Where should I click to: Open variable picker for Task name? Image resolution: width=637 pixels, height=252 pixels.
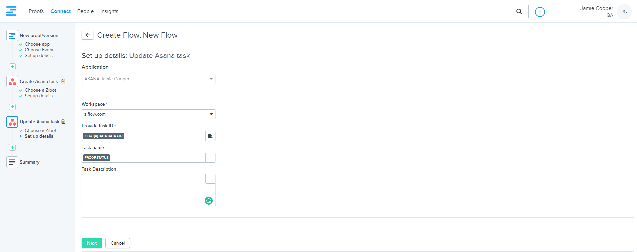(x=210, y=158)
